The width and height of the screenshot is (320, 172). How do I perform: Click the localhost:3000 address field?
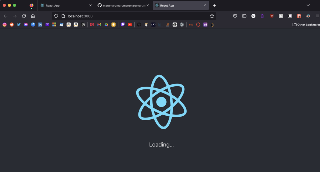[134, 16]
